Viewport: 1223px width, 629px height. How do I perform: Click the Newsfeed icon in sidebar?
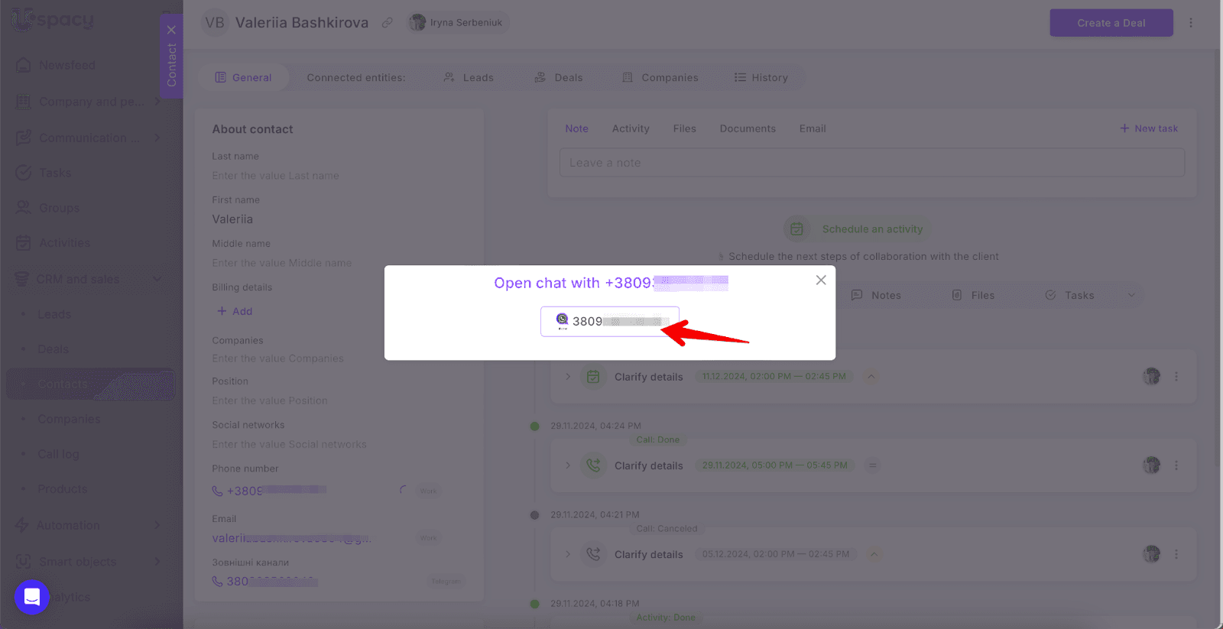click(24, 66)
